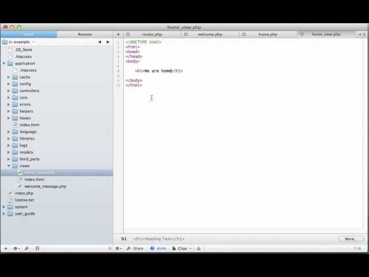Screen dimensions: 369x277
Task: Expand the cache folder
Action: 9,77
